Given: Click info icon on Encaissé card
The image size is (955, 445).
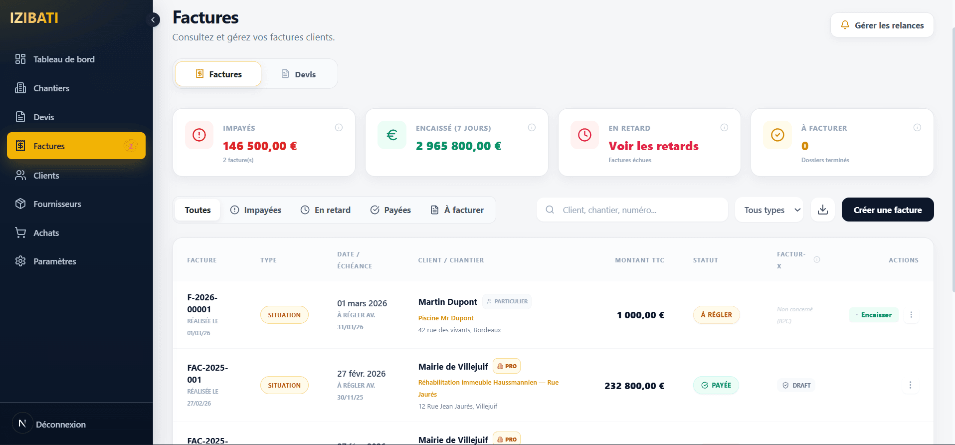Looking at the screenshot, I should (x=532, y=128).
